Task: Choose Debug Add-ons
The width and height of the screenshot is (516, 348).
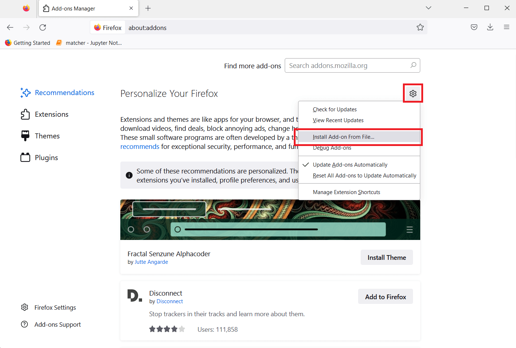Action: 359,148
